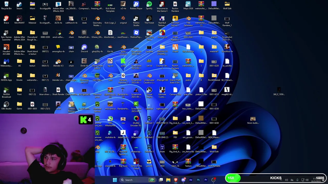This screenshot has width=328, height=184.
Task: Launch Sons Of The Forest shortcut
Action: pos(136,164)
